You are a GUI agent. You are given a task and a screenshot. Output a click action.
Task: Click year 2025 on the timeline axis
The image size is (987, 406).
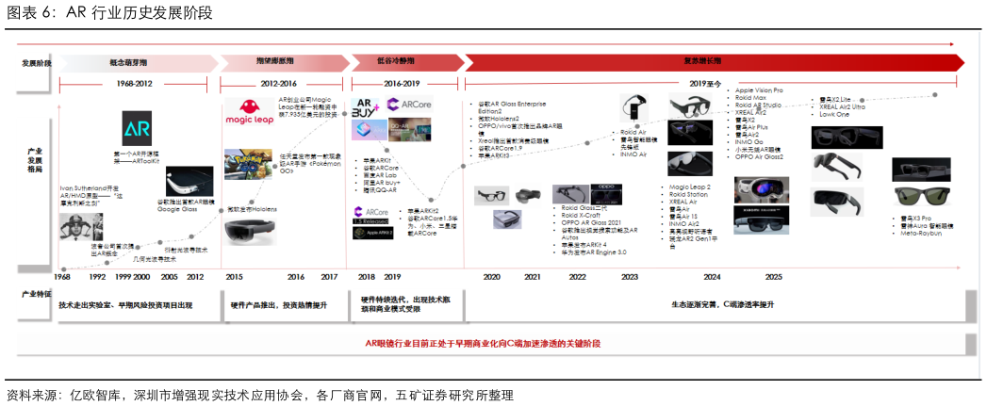click(x=774, y=277)
